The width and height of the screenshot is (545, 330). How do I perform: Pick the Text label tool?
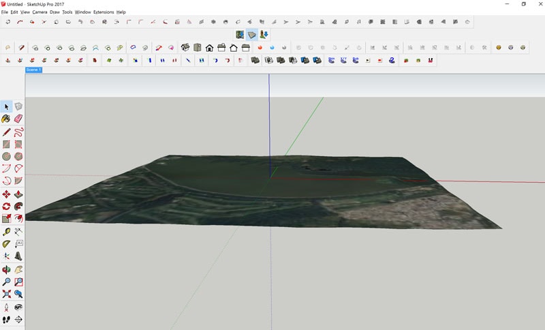18,244
